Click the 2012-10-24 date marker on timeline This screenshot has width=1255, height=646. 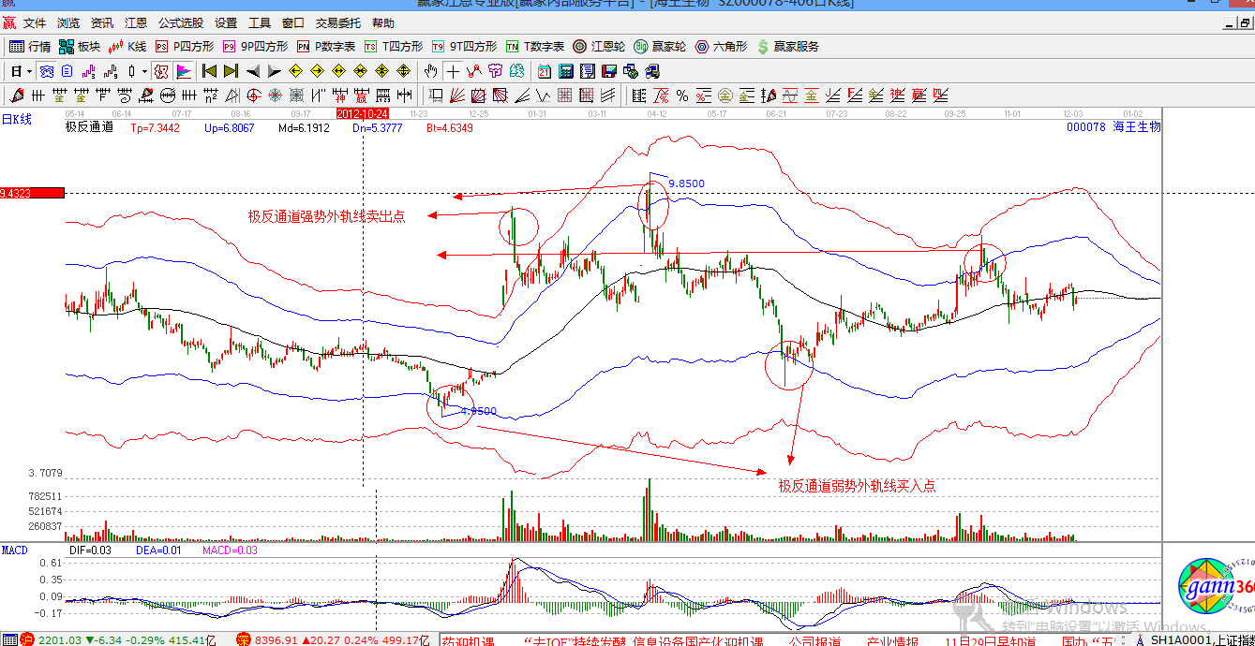tap(362, 113)
